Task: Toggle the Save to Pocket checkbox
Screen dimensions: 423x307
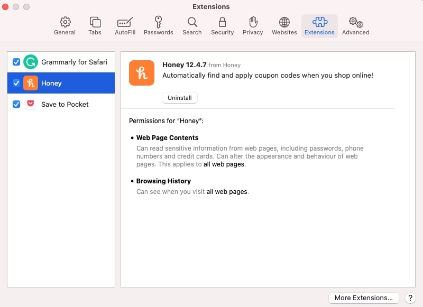Action: click(16, 104)
